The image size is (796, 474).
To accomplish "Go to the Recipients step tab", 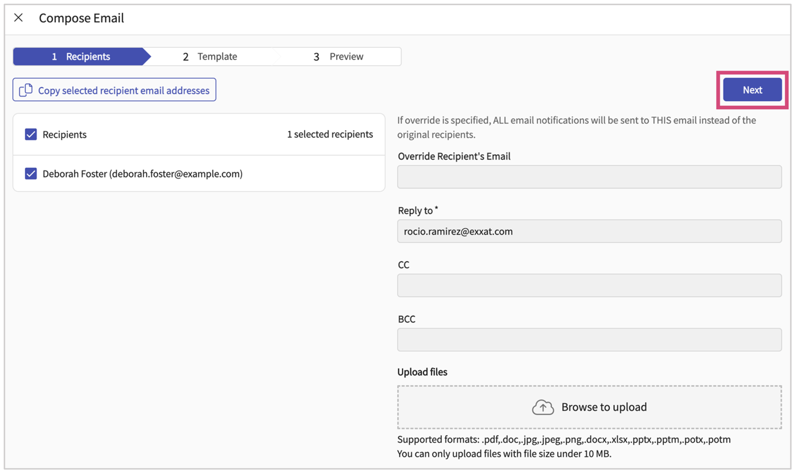I will pyautogui.click(x=81, y=56).
